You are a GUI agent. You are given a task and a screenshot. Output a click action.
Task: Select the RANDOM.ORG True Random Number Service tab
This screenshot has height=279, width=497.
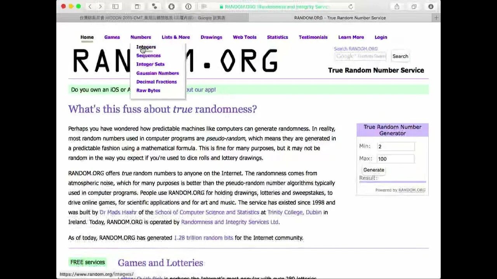pyautogui.click(x=340, y=18)
